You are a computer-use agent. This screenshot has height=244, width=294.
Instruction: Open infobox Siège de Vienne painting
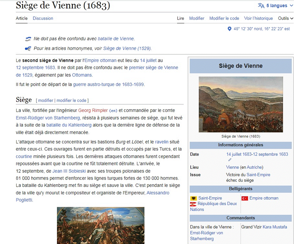click(241, 104)
